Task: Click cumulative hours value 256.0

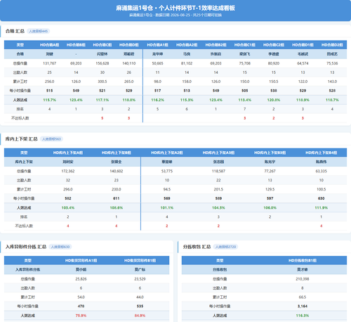Action: coord(49,82)
